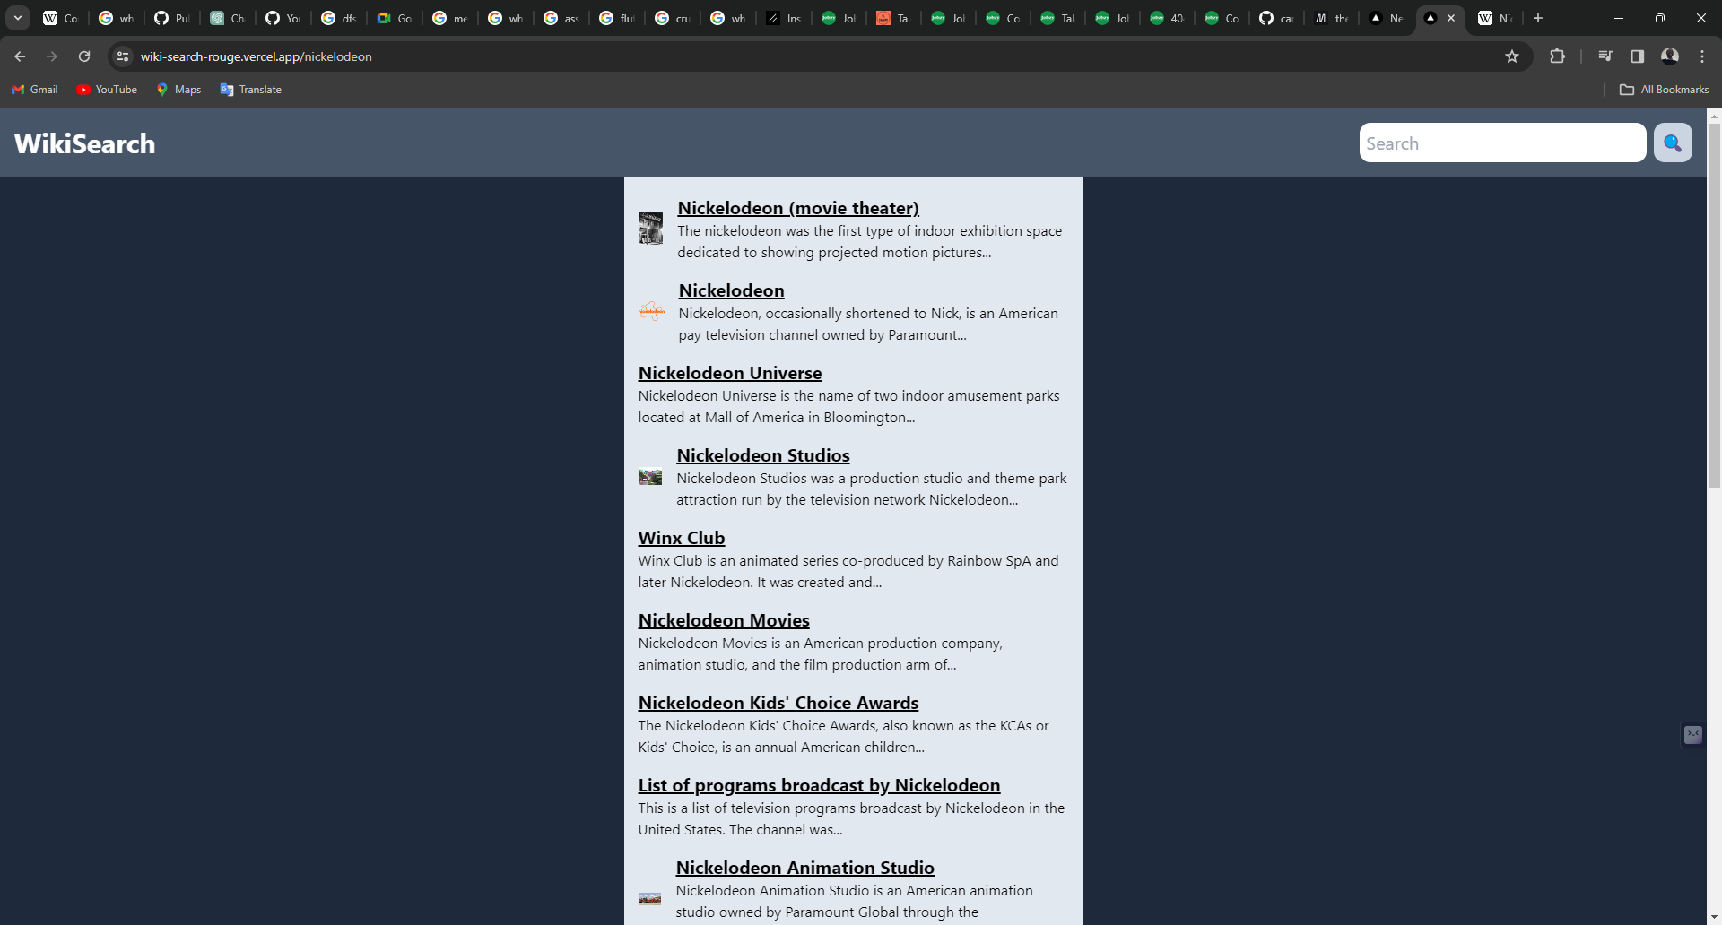The image size is (1722, 925).
Task: Expand the tab search dropdown arrow
Action: tap(18, 18)
